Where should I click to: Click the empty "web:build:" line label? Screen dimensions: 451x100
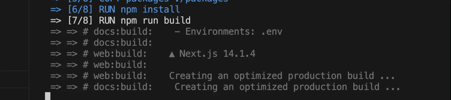click(120, 65)
